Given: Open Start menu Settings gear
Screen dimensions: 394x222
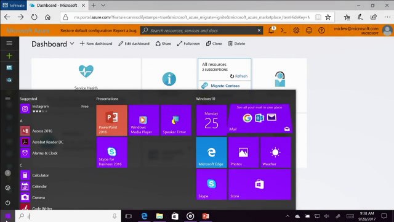Looking at the screenshot, I should tap(8, 187).
